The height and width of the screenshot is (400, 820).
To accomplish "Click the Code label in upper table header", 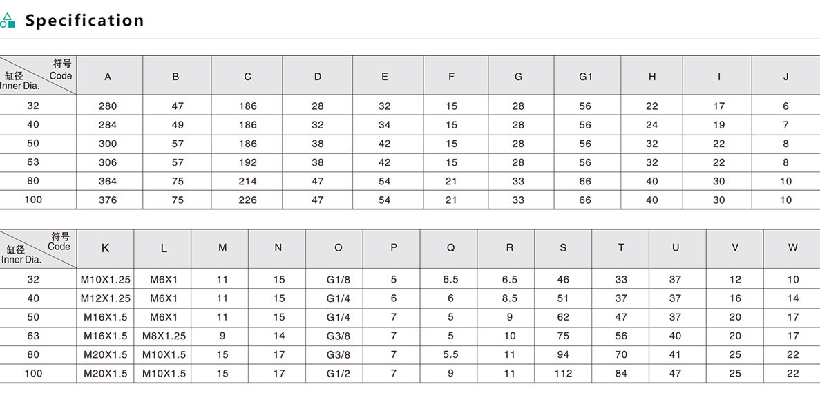I will click(61, 76).
